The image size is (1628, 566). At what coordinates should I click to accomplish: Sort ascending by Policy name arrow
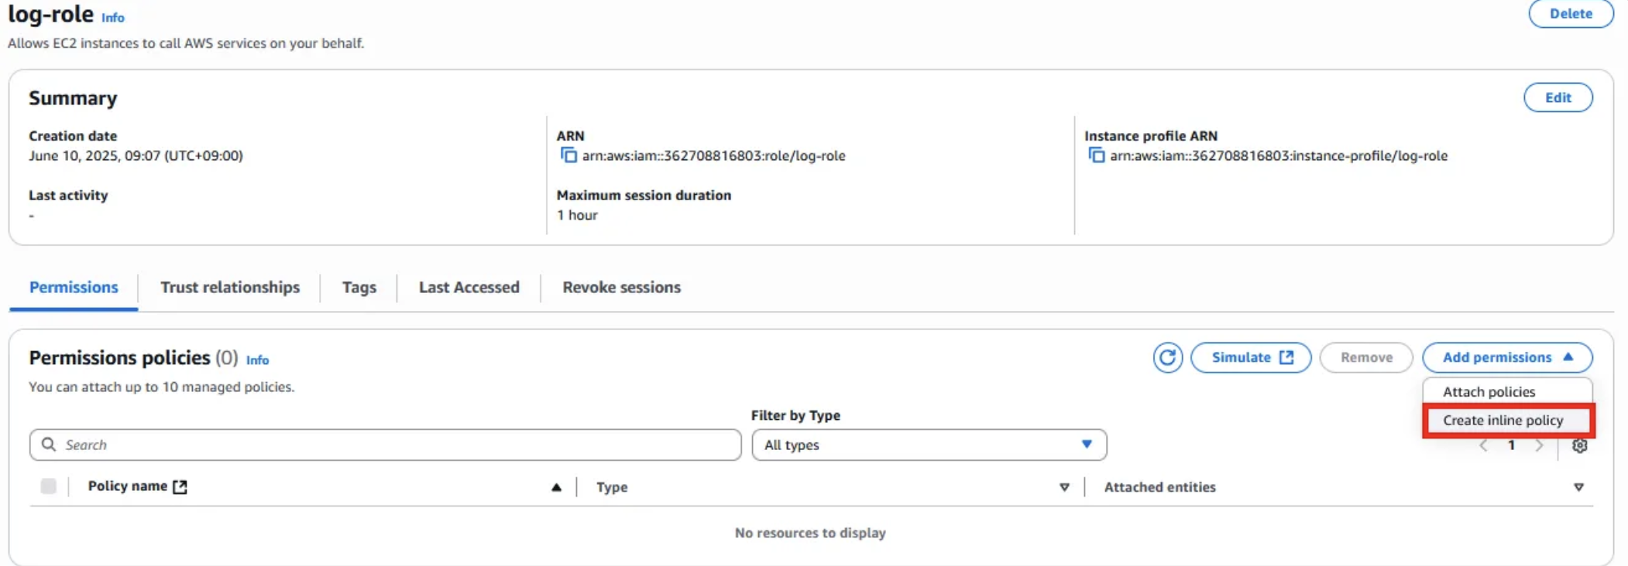tap(556, 487)
